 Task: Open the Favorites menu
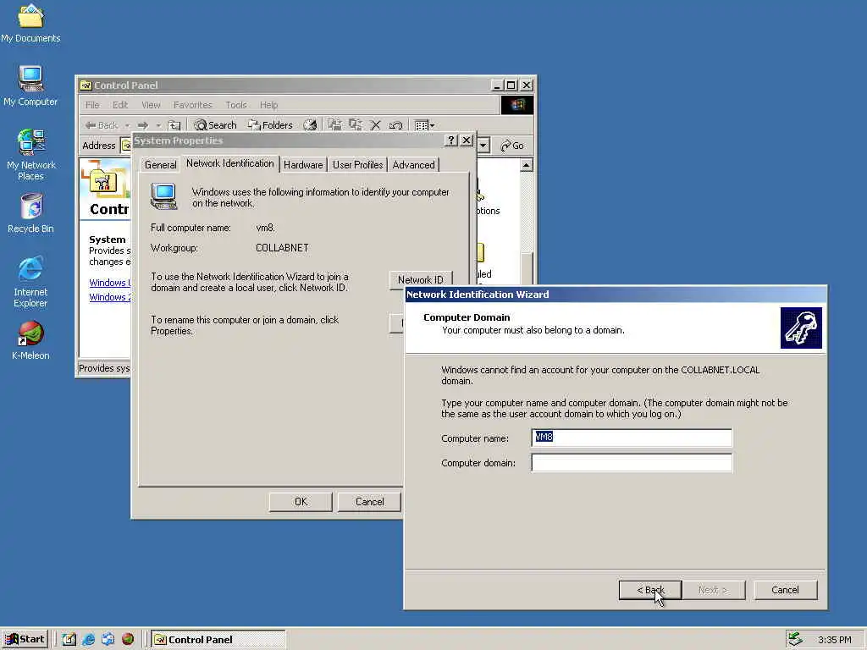pos(192,105)
